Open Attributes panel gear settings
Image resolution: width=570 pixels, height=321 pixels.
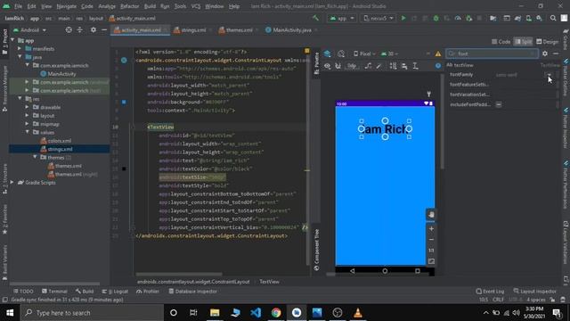(x=544, y=53)
